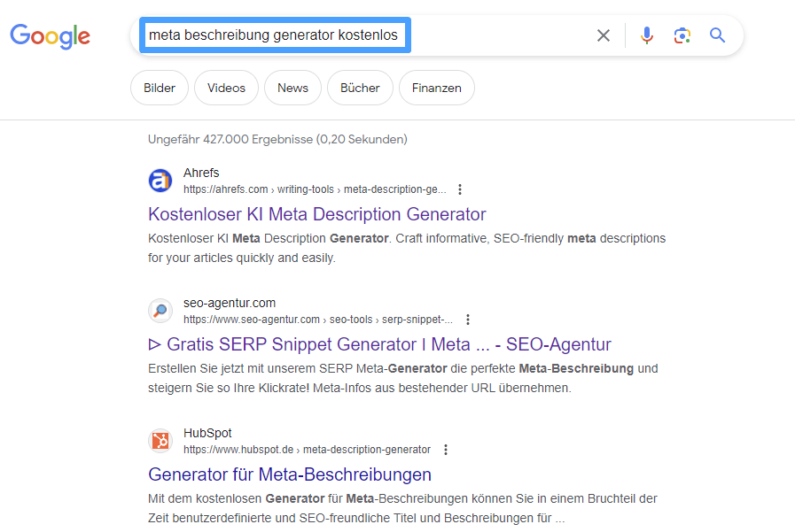Switch to Bücher results
This screenshot has width=795, height=532.
360,88
